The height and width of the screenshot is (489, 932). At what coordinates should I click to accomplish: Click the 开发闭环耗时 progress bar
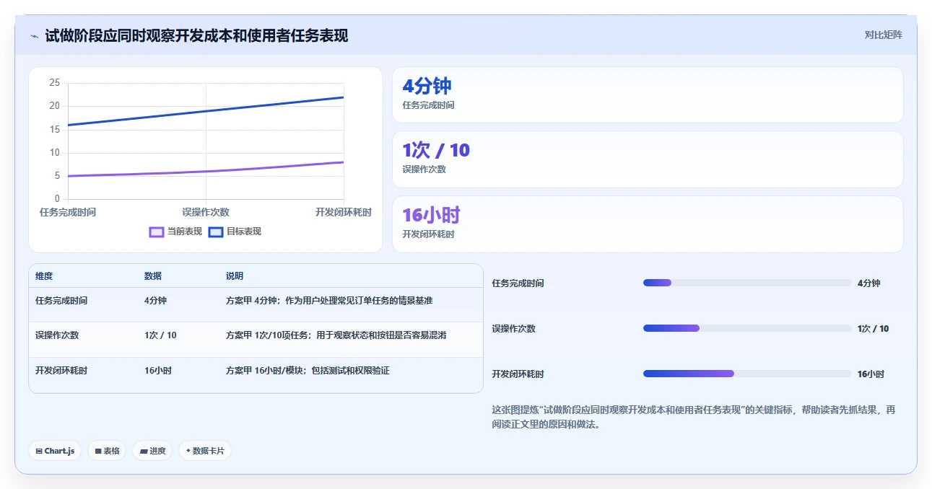[x=747, y=374]
